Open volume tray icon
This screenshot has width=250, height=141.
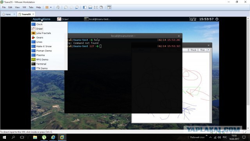pos(219,137)
